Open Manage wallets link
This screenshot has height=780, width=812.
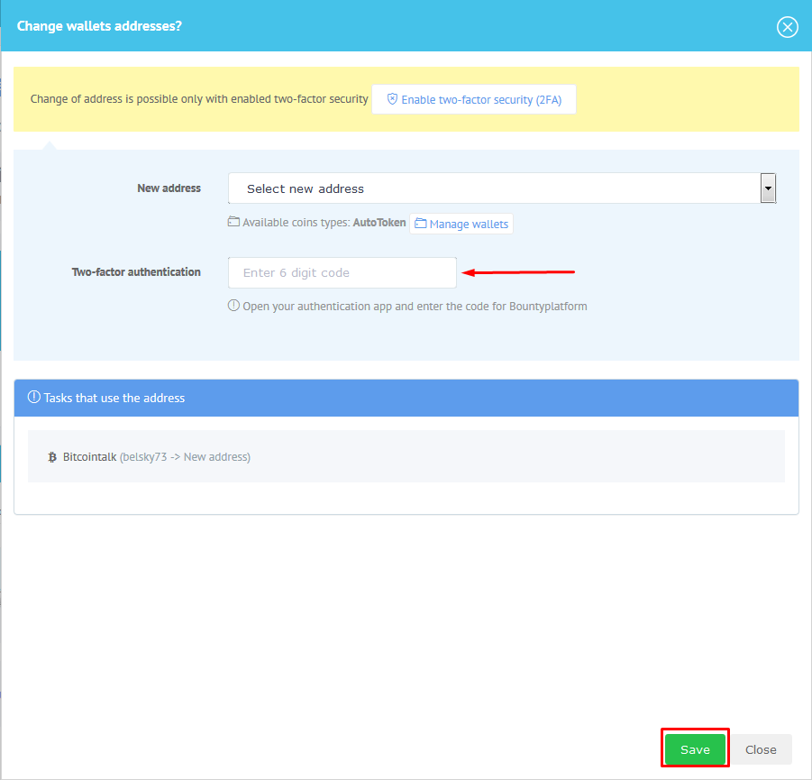click(461, 224)
